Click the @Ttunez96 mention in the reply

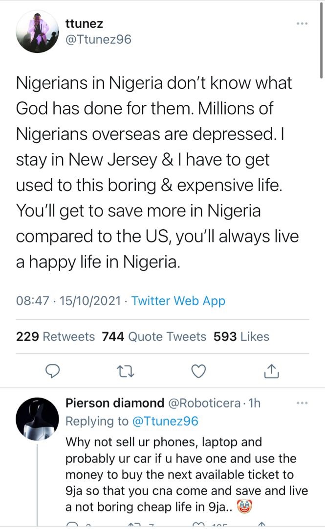click(166, 421)
